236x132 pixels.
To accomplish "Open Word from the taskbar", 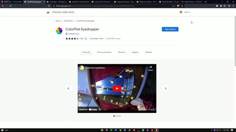I will coord(116,130).
